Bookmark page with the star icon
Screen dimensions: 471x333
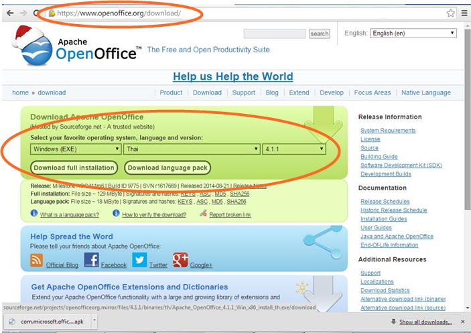(450, 13)
